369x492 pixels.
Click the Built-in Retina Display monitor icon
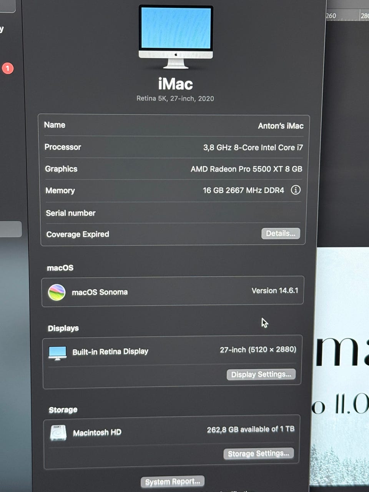coord(58,353)
